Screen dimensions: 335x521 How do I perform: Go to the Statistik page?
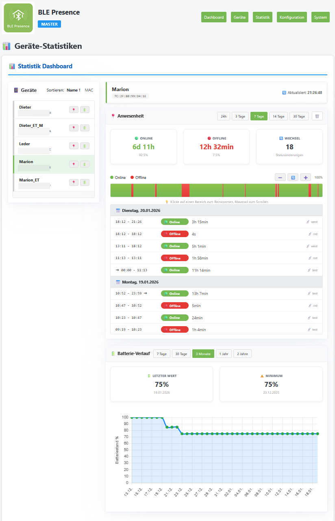pyautogui.click(x=263, y=17)
